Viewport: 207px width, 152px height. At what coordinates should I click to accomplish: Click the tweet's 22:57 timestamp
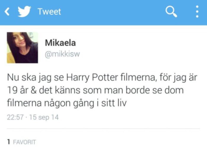click(x=15, y=117)
